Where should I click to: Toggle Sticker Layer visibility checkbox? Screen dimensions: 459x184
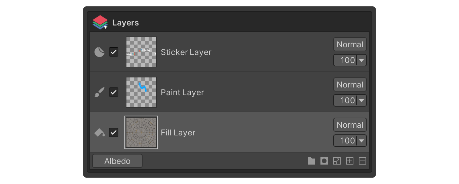[114, 52]
